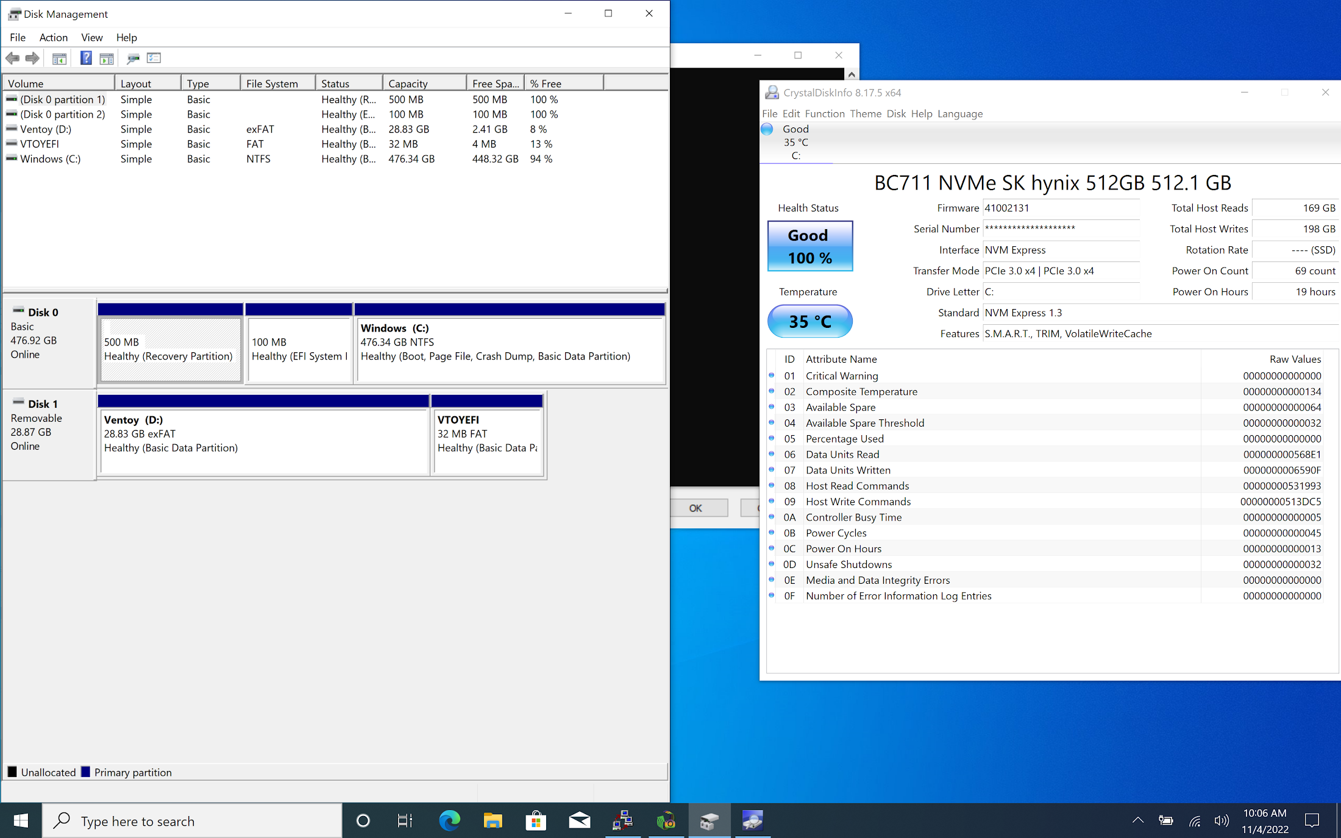Click the Firmware value field 41002131
The image size is (1341, 838).
(1061, 208)
